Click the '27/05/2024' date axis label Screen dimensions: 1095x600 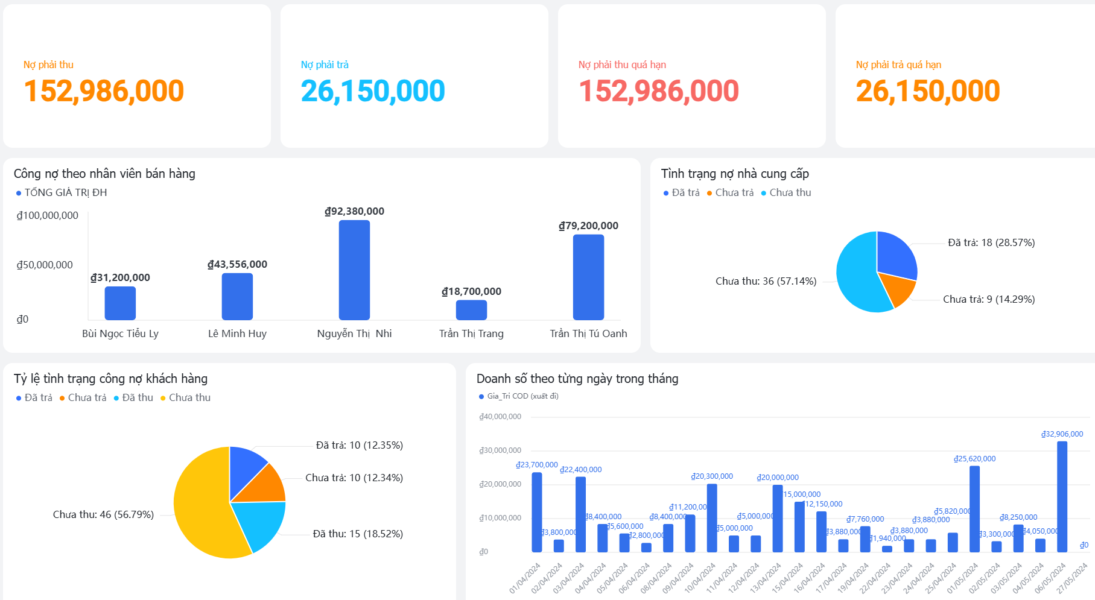pyautogui.click(x=1071, y=578)
